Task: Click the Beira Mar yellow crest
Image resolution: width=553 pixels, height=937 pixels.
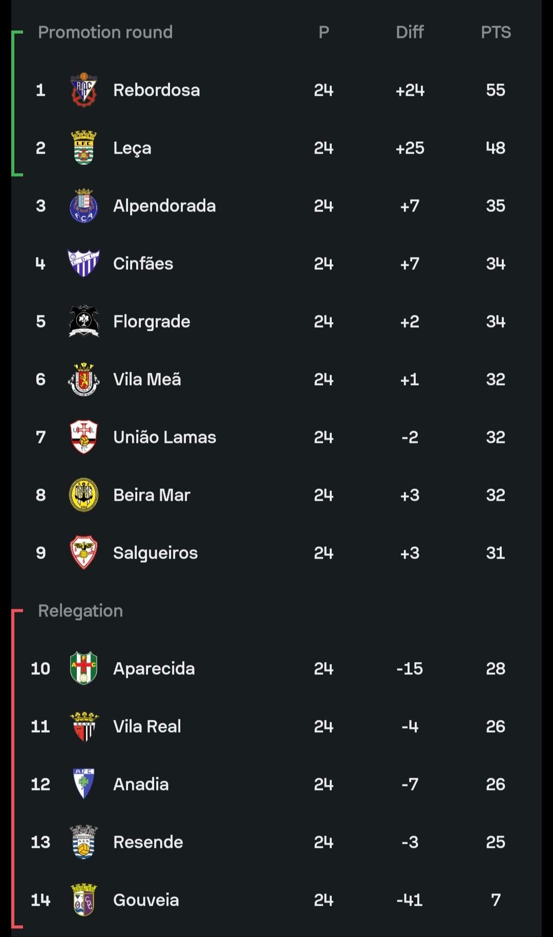Action: tap(83, 495)
